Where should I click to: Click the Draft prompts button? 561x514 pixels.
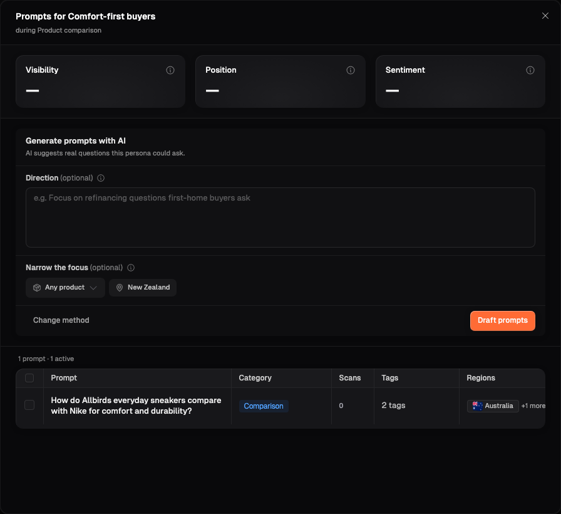503,320
